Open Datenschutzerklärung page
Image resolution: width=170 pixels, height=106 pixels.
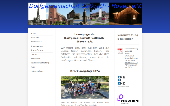click(x=40, y=63)
